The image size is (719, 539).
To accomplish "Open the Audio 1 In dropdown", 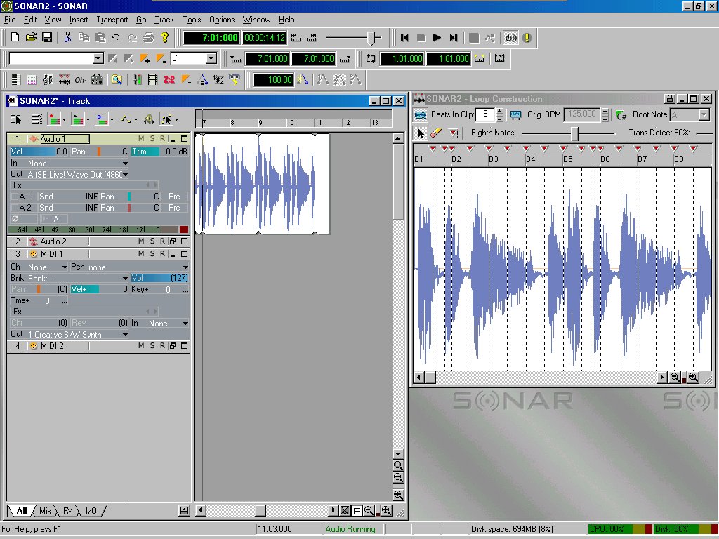I will 125,163.
